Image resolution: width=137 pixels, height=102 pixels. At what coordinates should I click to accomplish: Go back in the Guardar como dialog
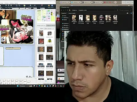pos(62,10)
